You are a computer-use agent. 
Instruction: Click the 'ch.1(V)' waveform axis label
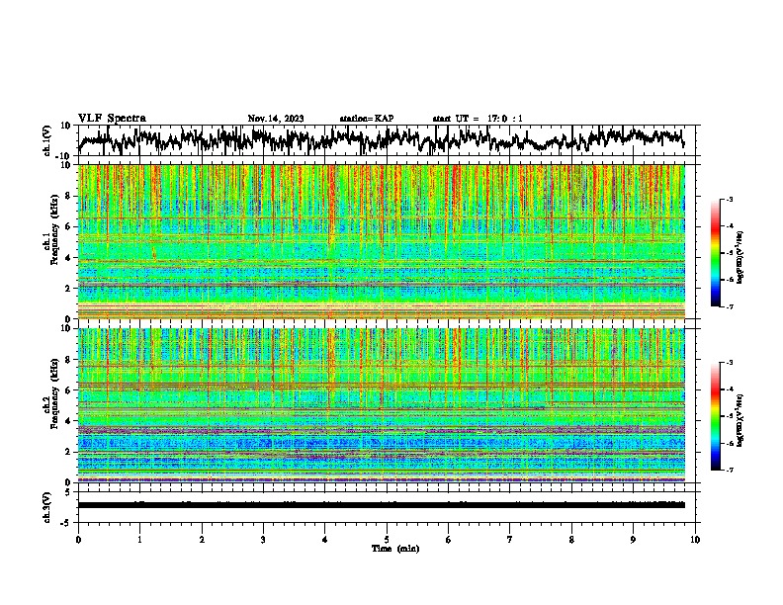pos(47,140)
